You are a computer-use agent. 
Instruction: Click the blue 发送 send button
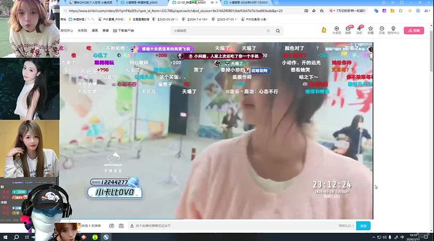tap(363, 226)
